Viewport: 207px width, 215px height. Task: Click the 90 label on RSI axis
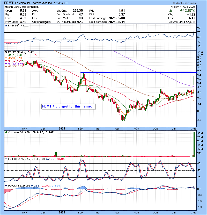coord(199,27)
